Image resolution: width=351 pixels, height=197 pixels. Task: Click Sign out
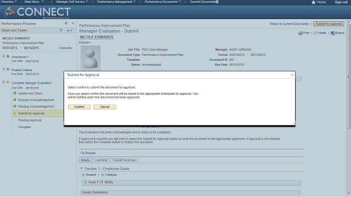pos(341,2)
